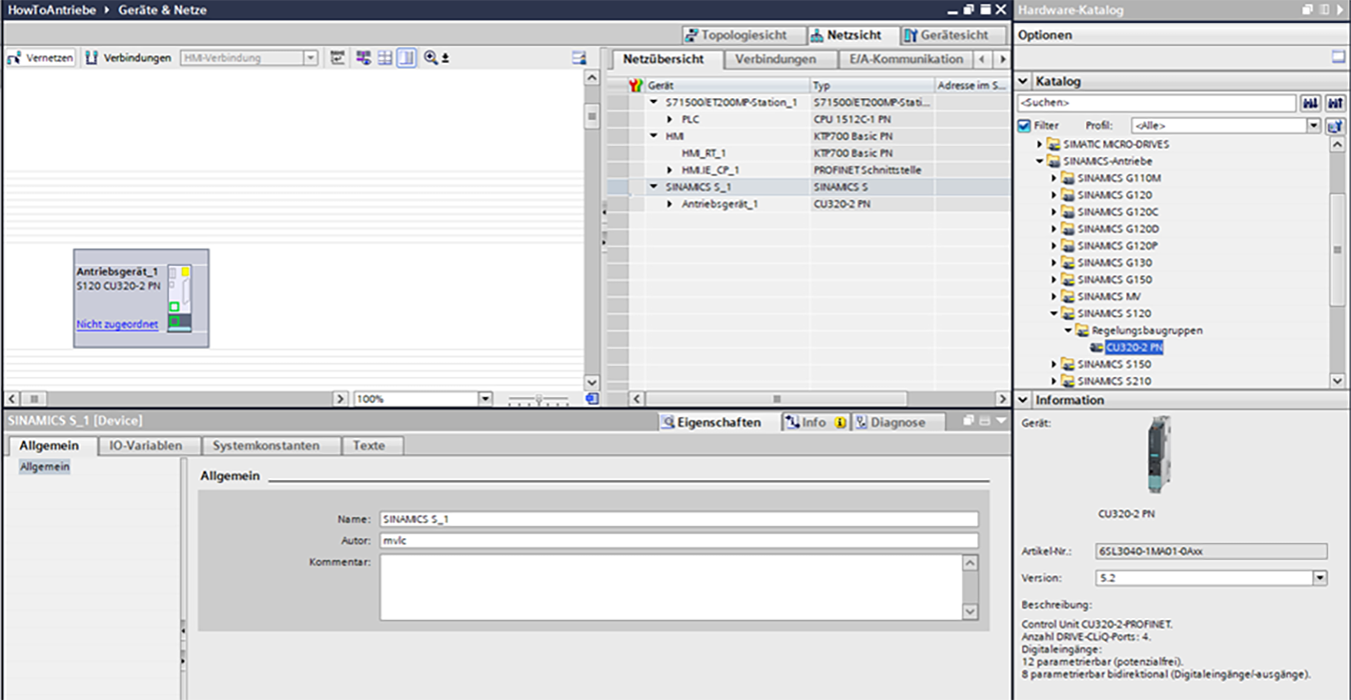Click the profile edit icon next to Profil
The height and width of the screenshot is (700, 1351).
[1335, 126]
